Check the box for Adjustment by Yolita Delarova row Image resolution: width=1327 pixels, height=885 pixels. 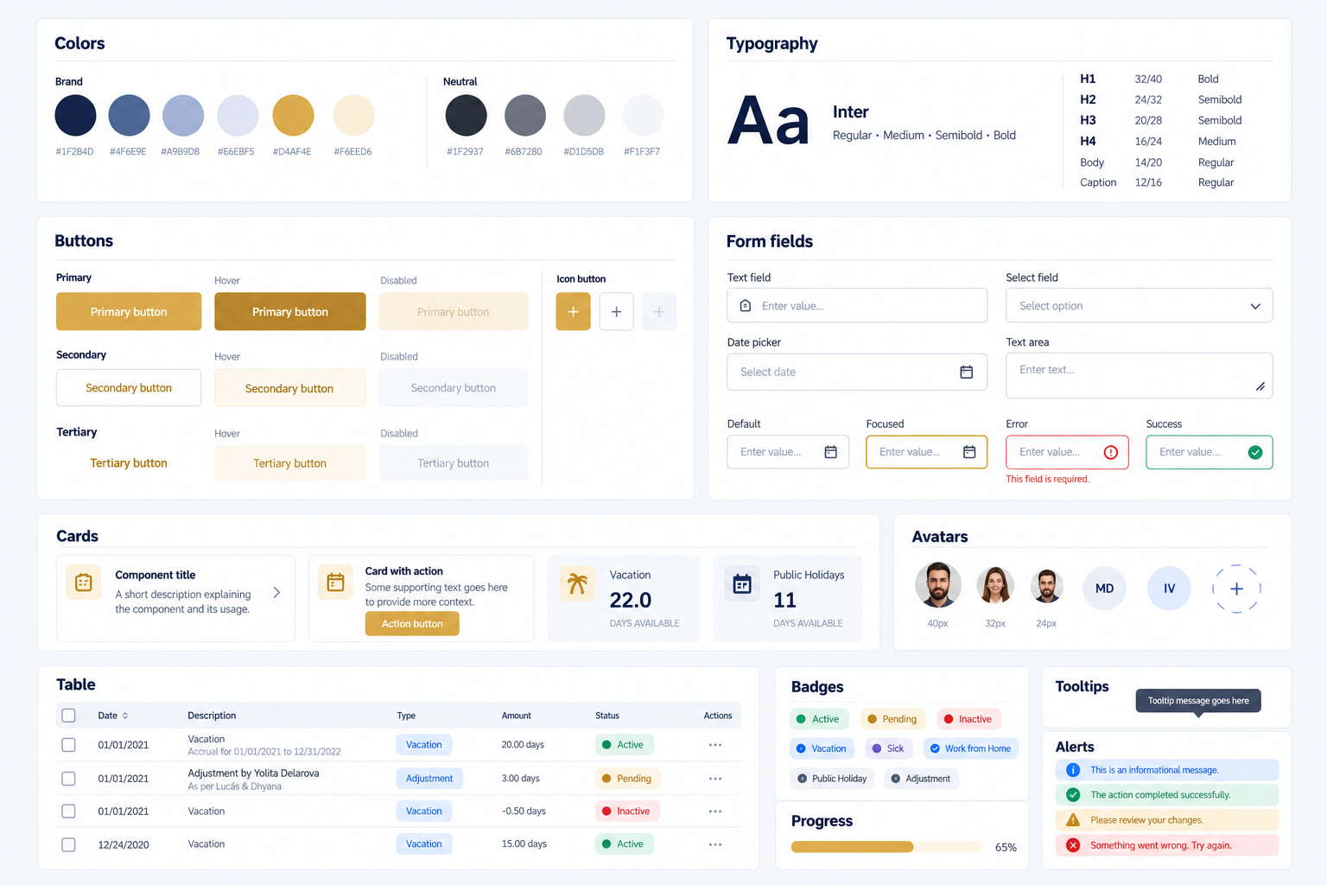pos(69,779)
